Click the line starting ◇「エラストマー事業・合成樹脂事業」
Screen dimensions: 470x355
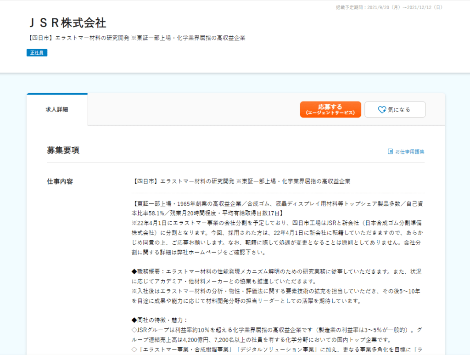pos(275,349)
